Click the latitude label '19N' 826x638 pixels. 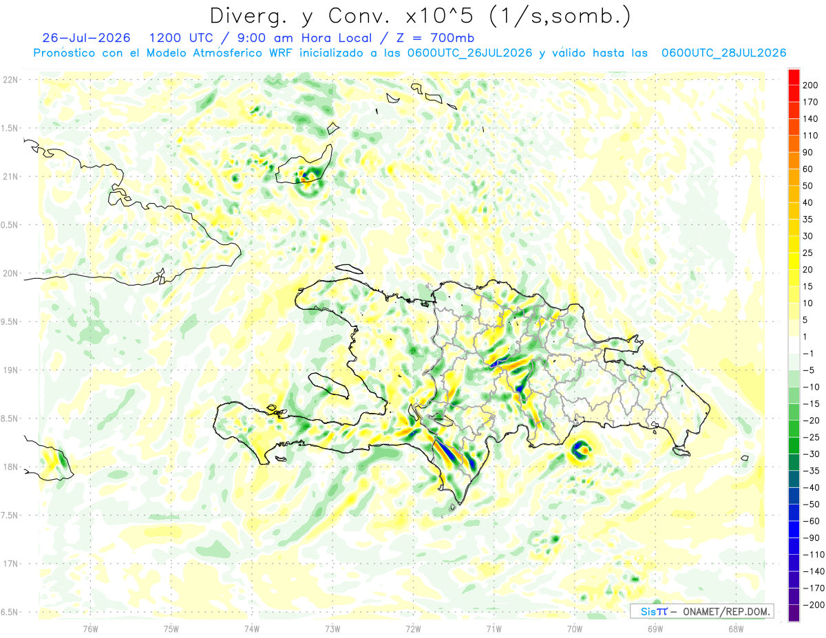[9, 370]
